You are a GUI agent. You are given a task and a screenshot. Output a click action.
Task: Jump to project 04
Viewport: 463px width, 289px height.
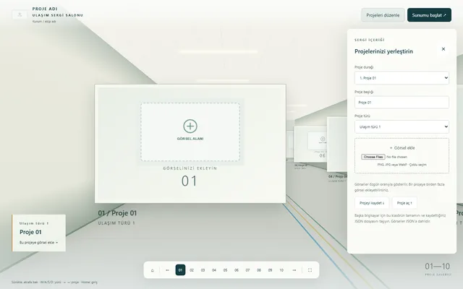point(214,270)
